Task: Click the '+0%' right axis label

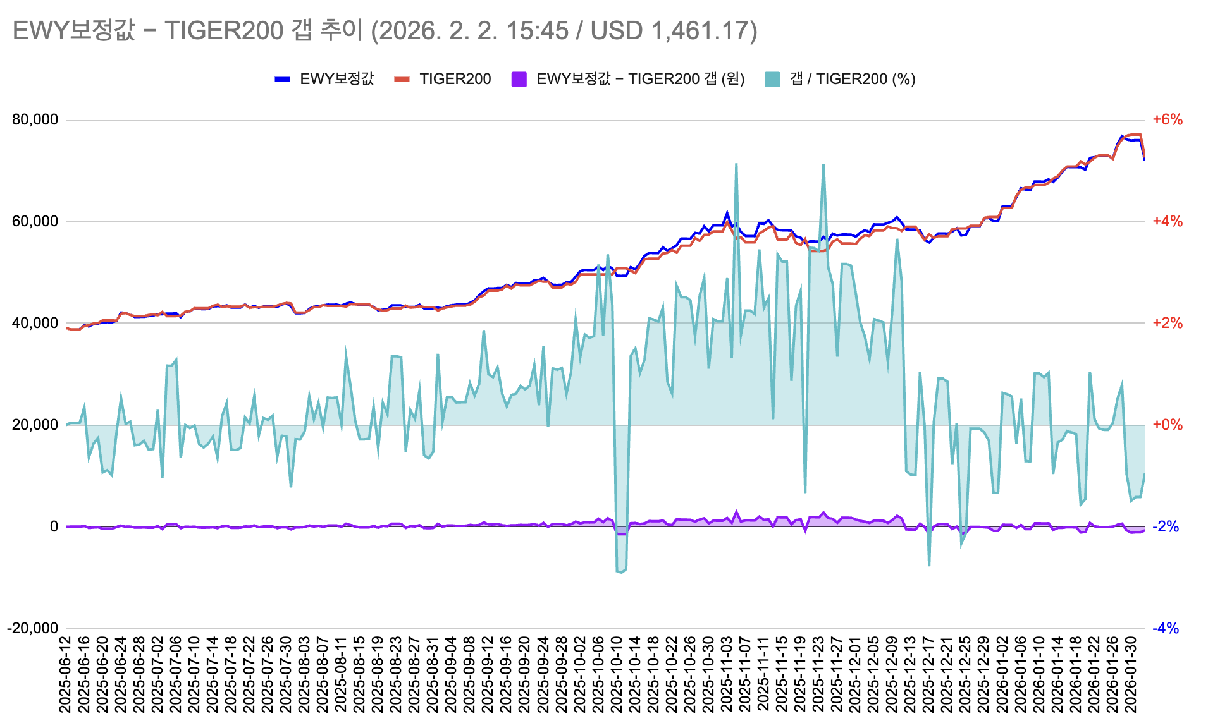Action: point(1168,425)
